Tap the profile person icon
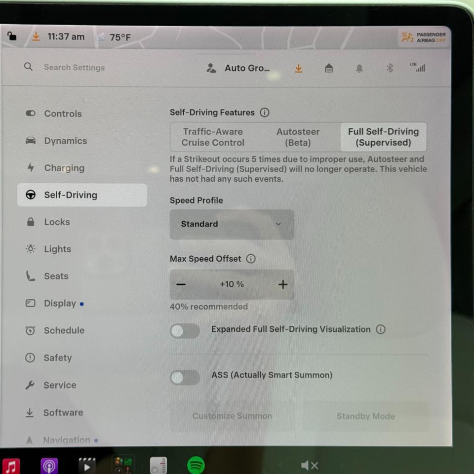This screenshot has width=474, height=474. [x=211, y=68]
